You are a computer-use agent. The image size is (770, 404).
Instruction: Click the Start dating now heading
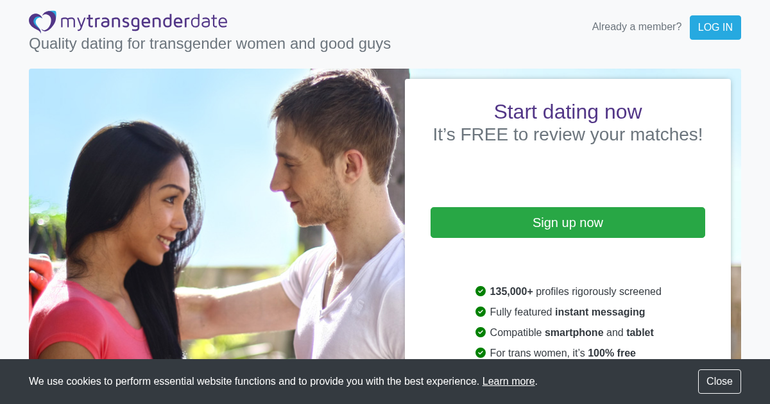click(568, 112)
